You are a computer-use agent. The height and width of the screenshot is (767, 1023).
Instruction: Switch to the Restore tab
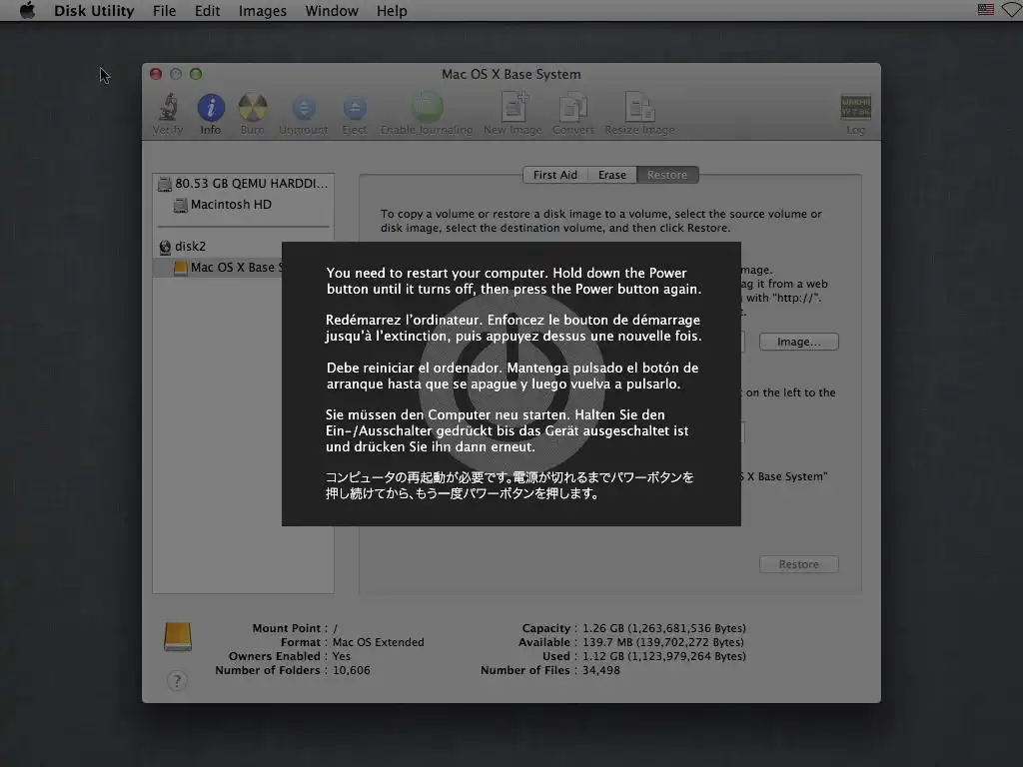point(666,175)
